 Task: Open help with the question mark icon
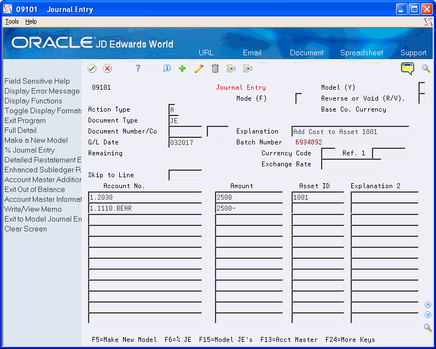(x=138, y=68)
